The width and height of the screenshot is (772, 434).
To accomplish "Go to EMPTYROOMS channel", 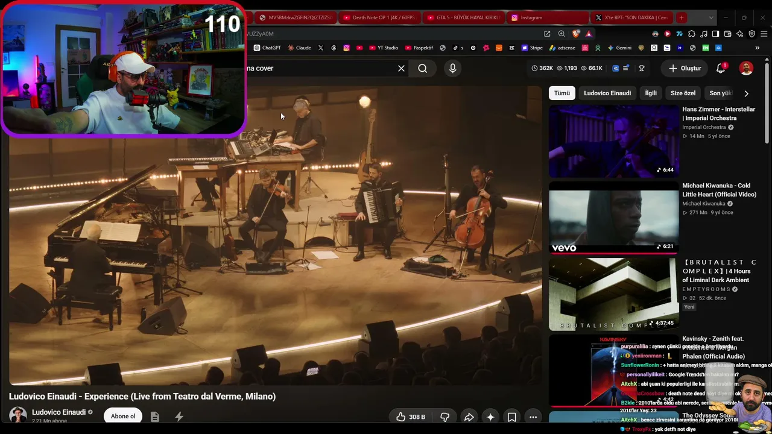I will [x=706, y=289].
